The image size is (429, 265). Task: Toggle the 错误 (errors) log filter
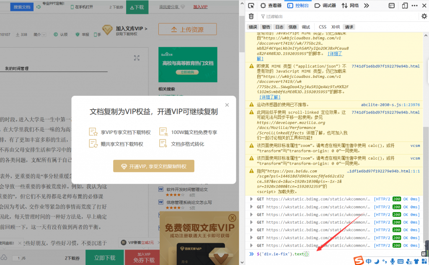click(x=253, y=27)
